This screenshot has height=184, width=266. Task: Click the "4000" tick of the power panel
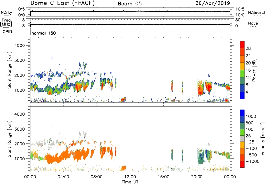coord(20,46)
